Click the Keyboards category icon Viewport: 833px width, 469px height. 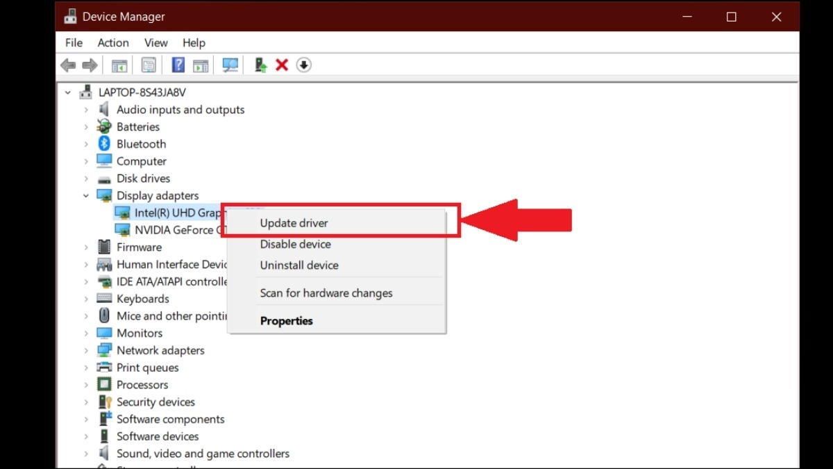pyautogui.click(x=104, y=299)
